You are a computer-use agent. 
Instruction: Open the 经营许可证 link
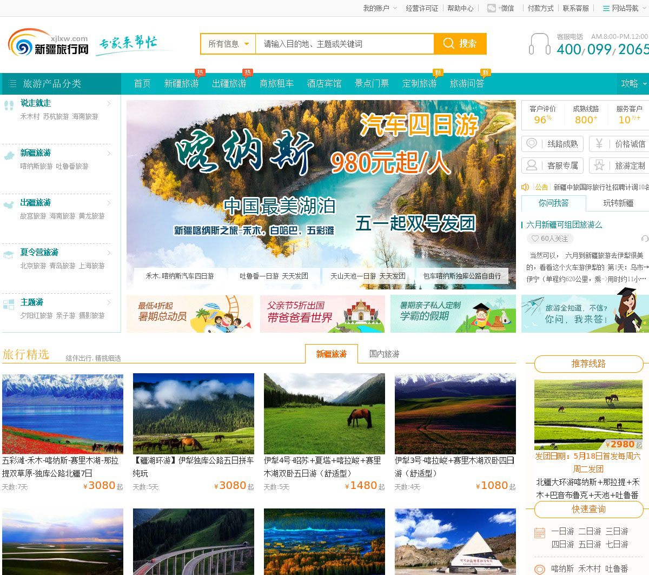[x=422, y=8]
